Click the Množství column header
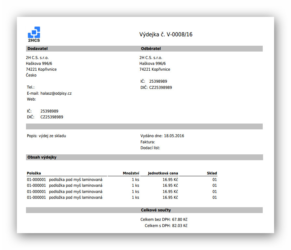 pyautogui.click(x=131, y=173)
